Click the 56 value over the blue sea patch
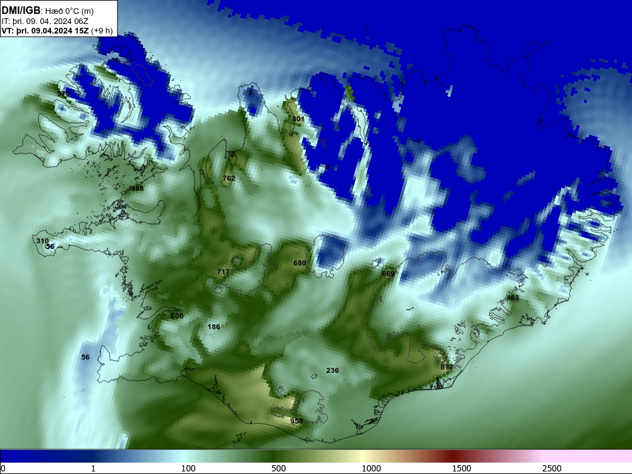Screen dimensions: 632x474 85,357
